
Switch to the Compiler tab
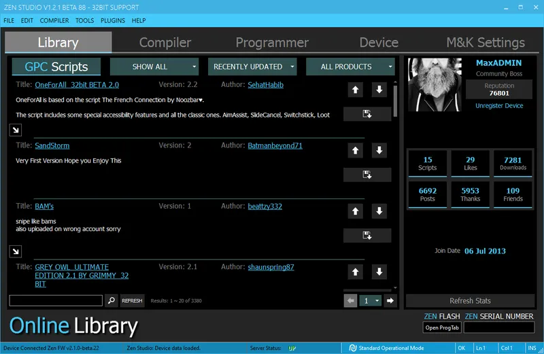pyautogui.click(x=165, y=43)
